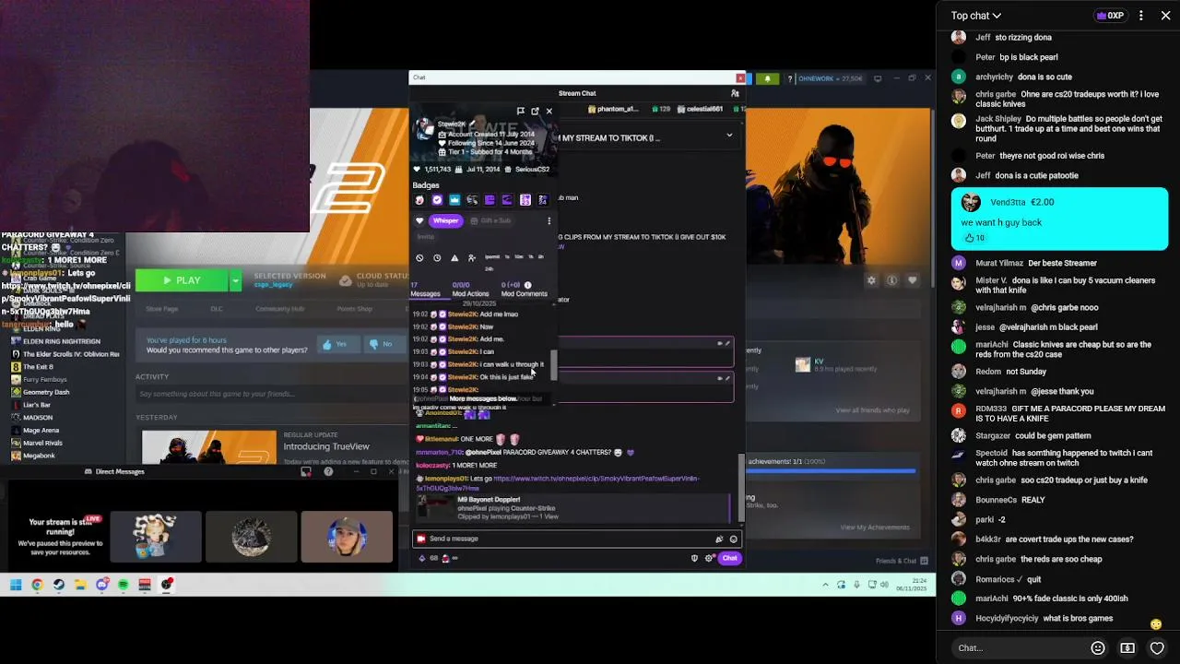The width and height of the screenshot is (1180, 664).
Task: Click the Stream Chat community icon
Action: point(735,93)
